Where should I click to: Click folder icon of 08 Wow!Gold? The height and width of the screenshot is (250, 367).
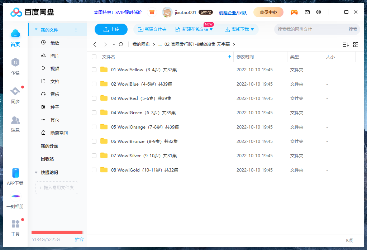[104, 170]
